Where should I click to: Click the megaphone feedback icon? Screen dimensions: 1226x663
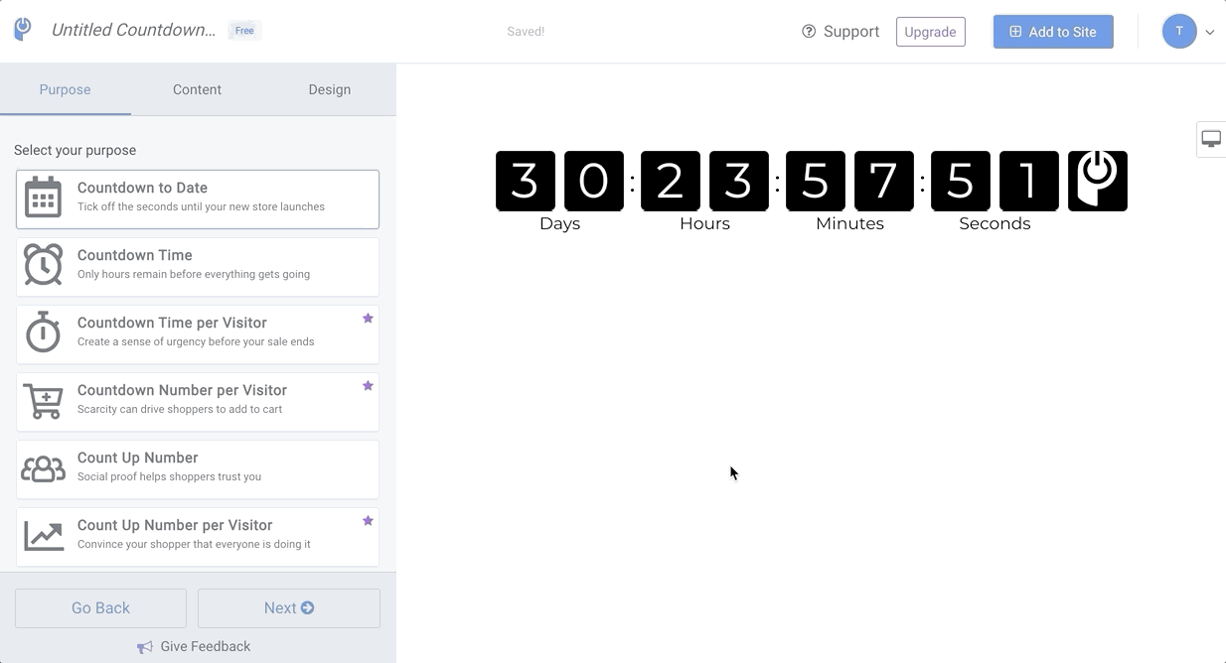145,647
